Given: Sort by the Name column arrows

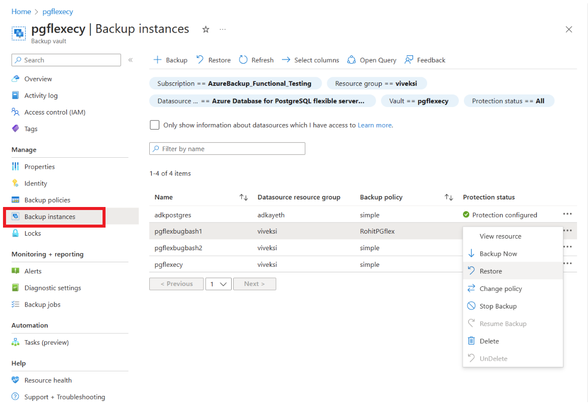Looking at the screenshot, I should coord(244,197).
